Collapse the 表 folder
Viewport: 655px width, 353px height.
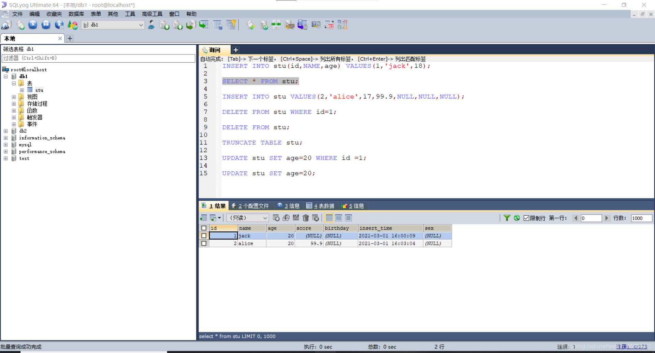(x=14, y=83)
